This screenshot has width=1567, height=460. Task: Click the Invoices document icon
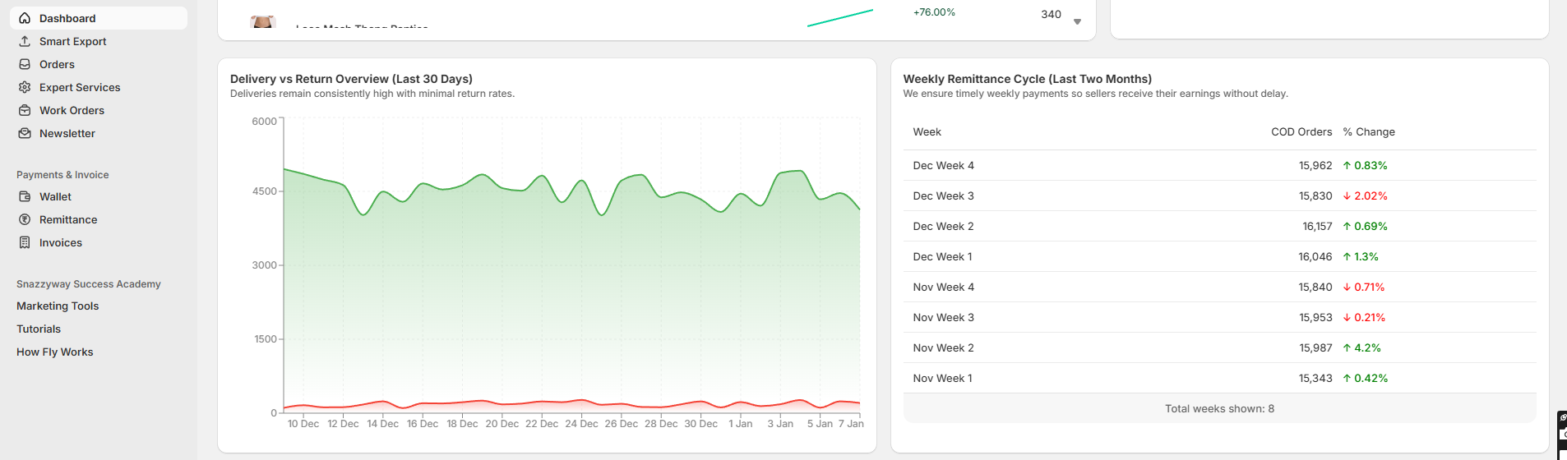click(x=25, y=242)
